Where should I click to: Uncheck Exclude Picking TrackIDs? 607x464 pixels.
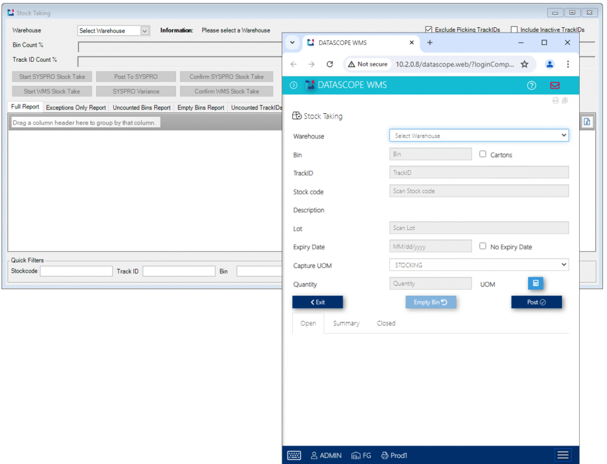429,30
